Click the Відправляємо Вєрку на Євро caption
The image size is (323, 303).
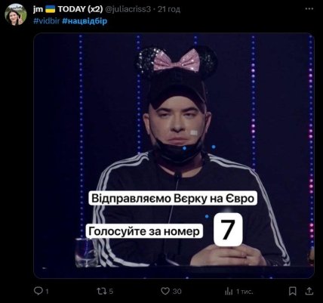[173, 198]
